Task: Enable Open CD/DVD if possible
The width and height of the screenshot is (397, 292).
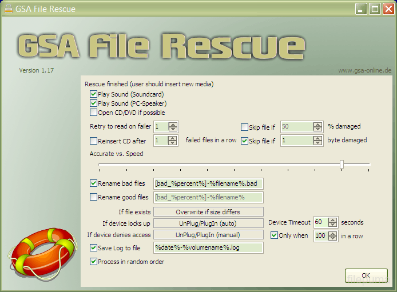Action: pos(94,113)
